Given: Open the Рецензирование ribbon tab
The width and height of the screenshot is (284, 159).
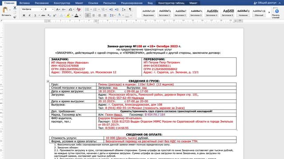Looking at the screenshot, I should pyautogui.click(x=132, y=3).
